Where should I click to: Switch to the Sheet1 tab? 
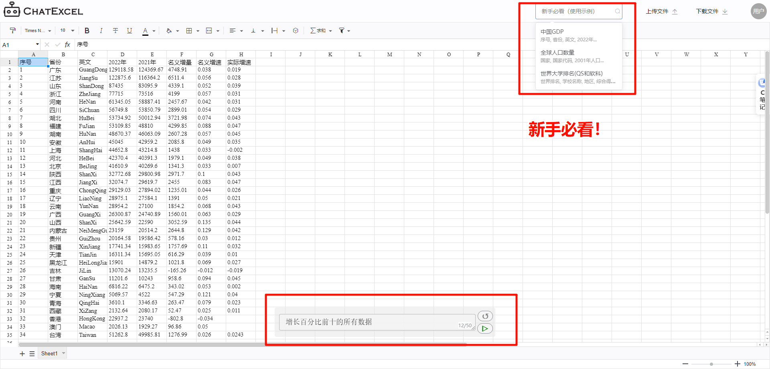(x=49, y=354)
